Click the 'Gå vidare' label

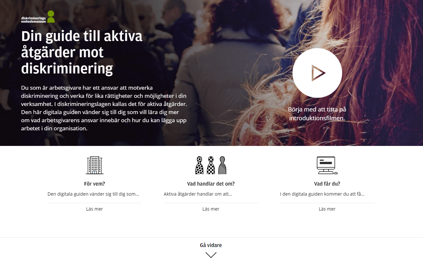click(211, 245)
